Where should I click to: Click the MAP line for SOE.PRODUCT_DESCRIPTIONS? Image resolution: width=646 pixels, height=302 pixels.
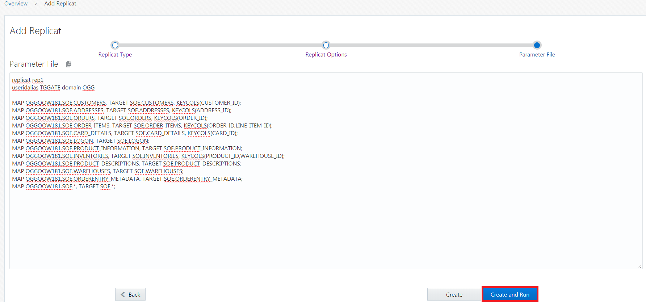coord(127,164)
